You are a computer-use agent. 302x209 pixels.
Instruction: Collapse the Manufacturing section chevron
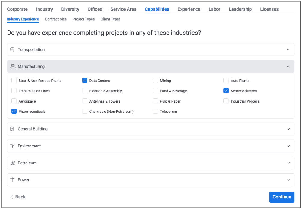click(288, 67)
